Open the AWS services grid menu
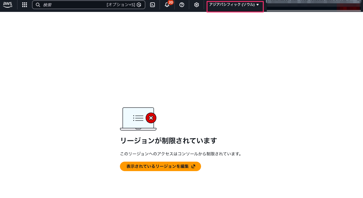 tap(24, 5)
